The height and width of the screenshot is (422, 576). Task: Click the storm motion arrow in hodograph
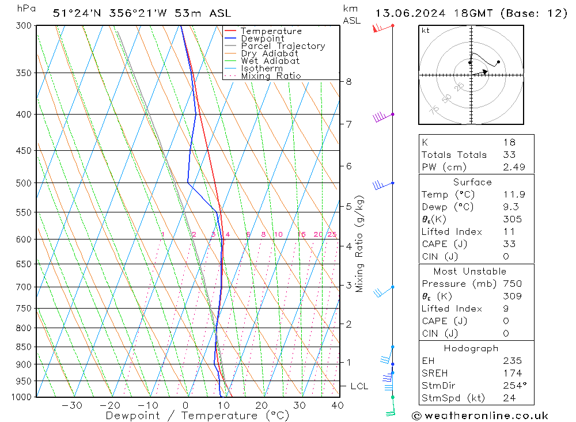tap(480, 73)
